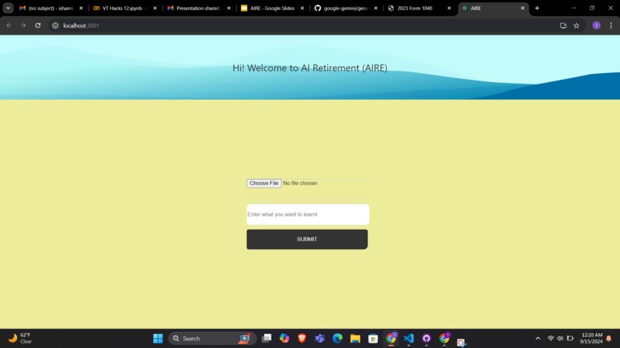Open Brave browser from the taskbar
620x348 pixels.
click(302, 339)
